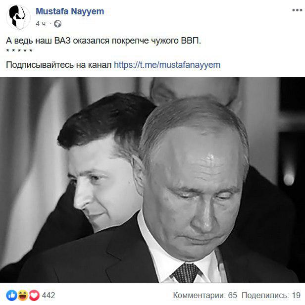Viewport: 305px width, 305px height.
Task: Open the Mustafa Nayyem profile name link
Action: (x=70, y=11)
